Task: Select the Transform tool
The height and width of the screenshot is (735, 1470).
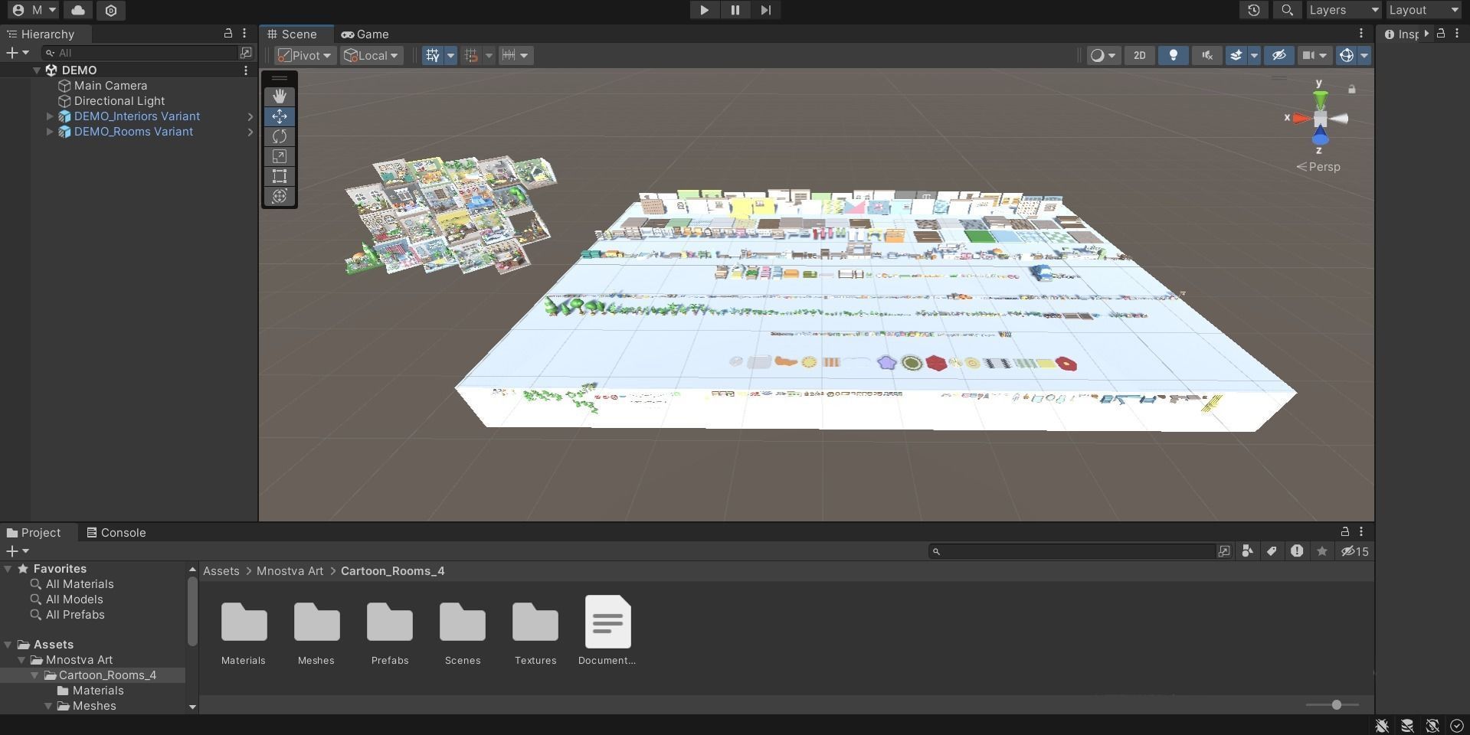Action: point(280,196)
